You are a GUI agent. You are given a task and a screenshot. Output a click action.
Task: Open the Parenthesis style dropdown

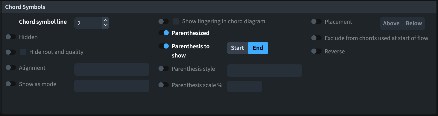264,71
